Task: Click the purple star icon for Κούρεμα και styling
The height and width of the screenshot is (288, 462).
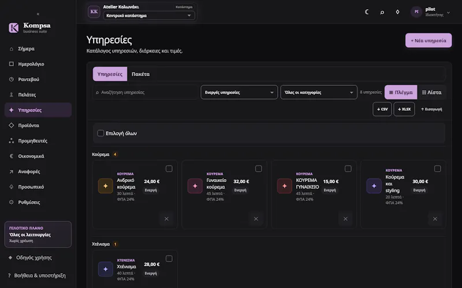Action: 374,185
